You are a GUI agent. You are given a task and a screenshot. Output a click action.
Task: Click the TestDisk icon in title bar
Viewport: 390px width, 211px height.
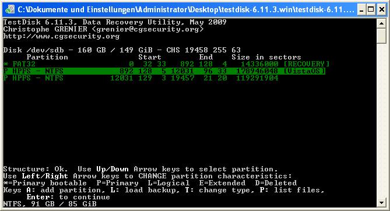pyautogui.click(x=10, y=9)
